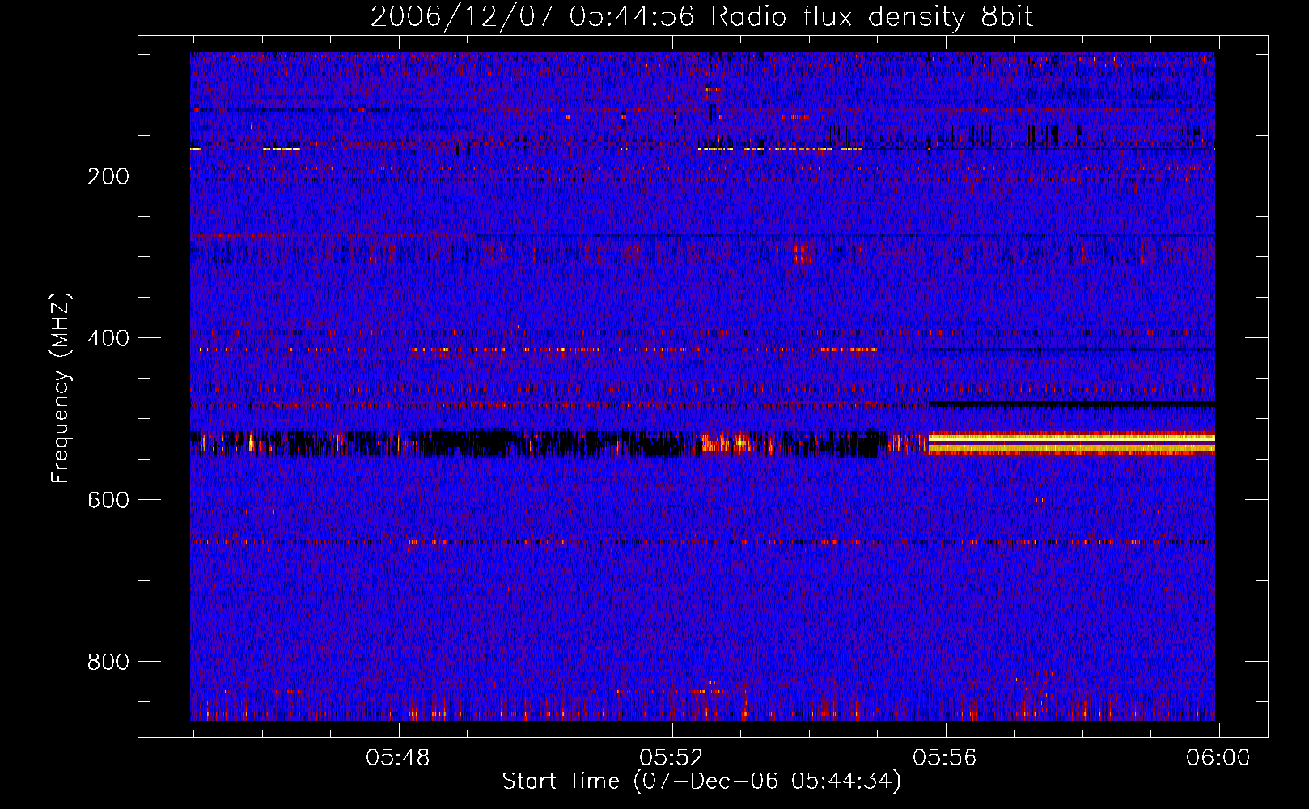Click the '05:56' time tick label
The height and width of the screenshot is (809, 1309).
[945, 758]
